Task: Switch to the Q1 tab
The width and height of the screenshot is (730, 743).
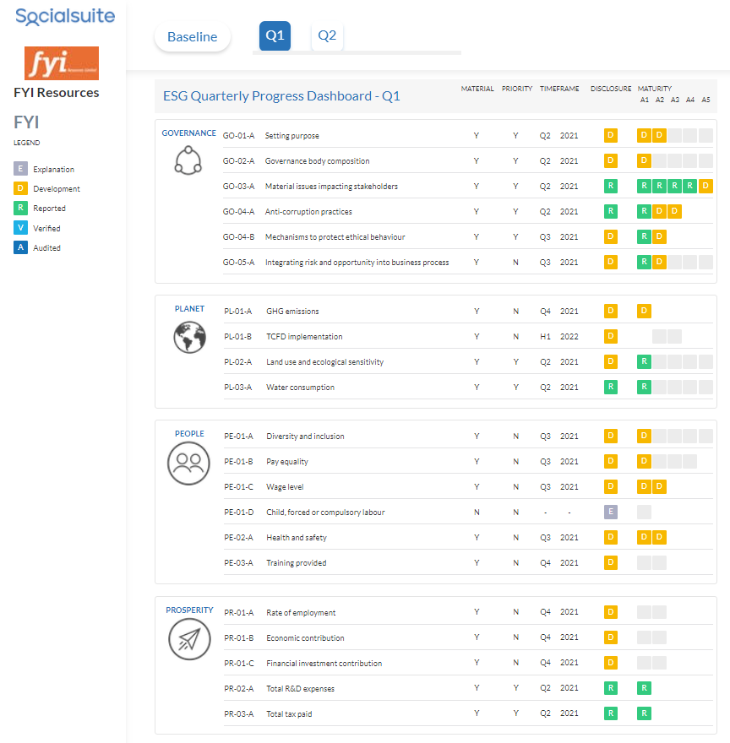Action: (275, 35)
